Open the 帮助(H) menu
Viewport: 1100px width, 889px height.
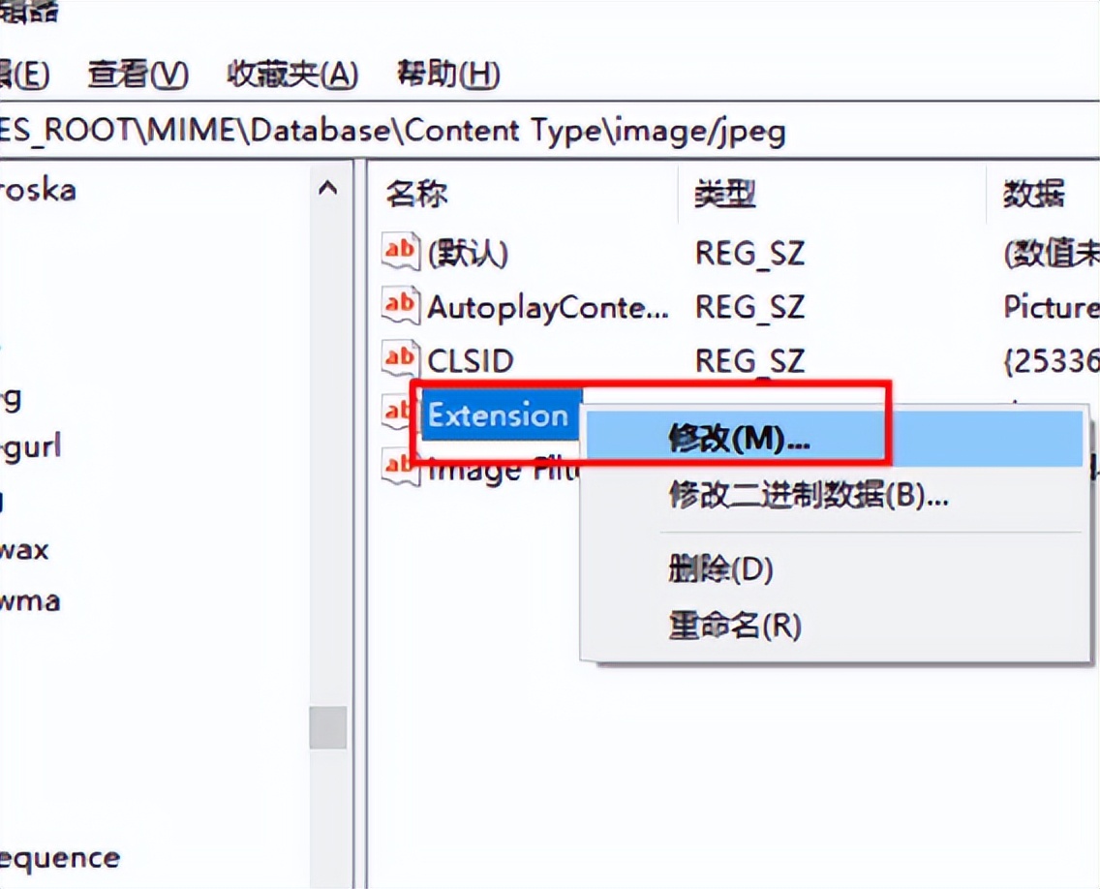tap(447, 74)
